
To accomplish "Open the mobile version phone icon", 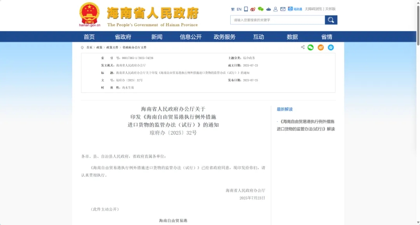I will click(x=246, y=9).
